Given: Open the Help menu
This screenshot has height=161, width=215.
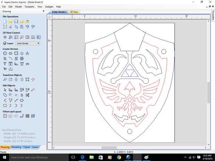Looking at the screenshot, I should pos(58,7).
